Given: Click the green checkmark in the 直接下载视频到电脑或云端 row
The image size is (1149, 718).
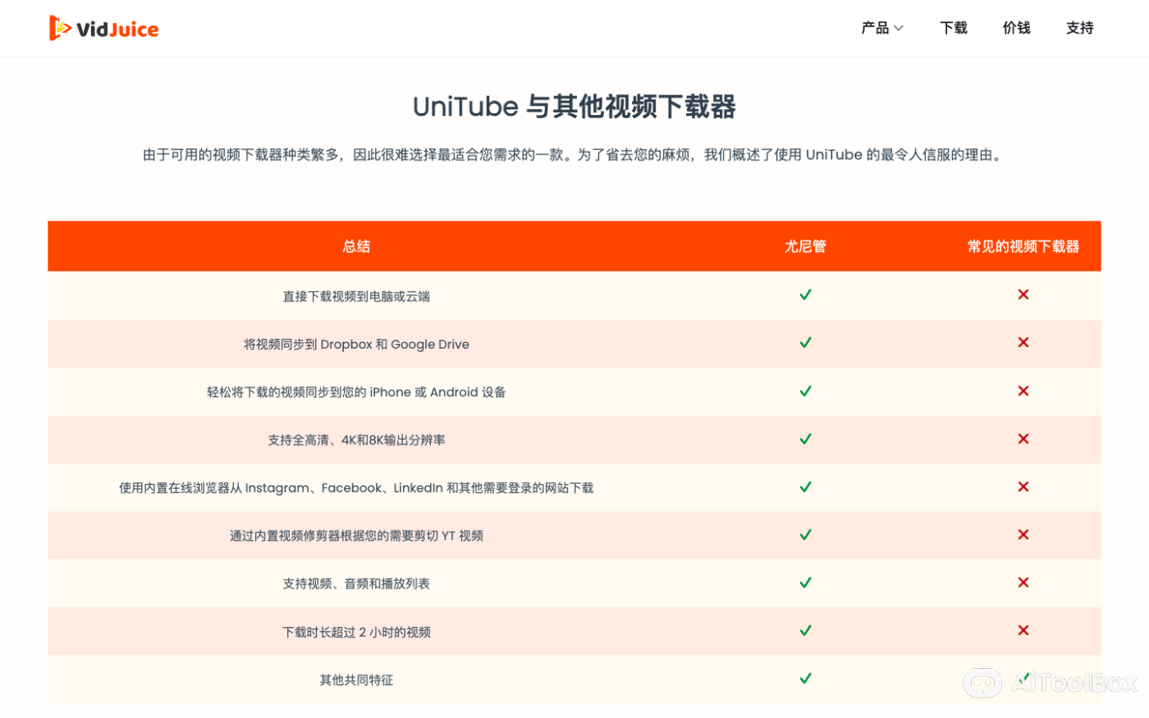Looking at the screenshot, I should click(x=805, y=294).
